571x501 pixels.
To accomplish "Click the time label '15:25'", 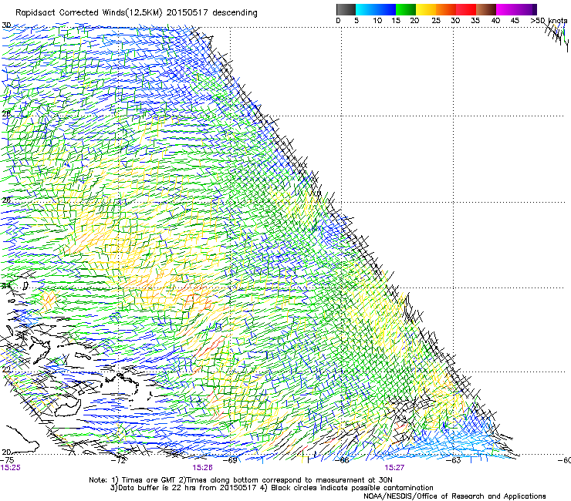I will point(11,468).
